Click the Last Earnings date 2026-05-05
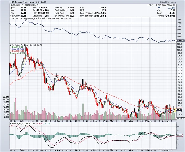The width and height of the screenshot is (185, 152). click(100, 13)
